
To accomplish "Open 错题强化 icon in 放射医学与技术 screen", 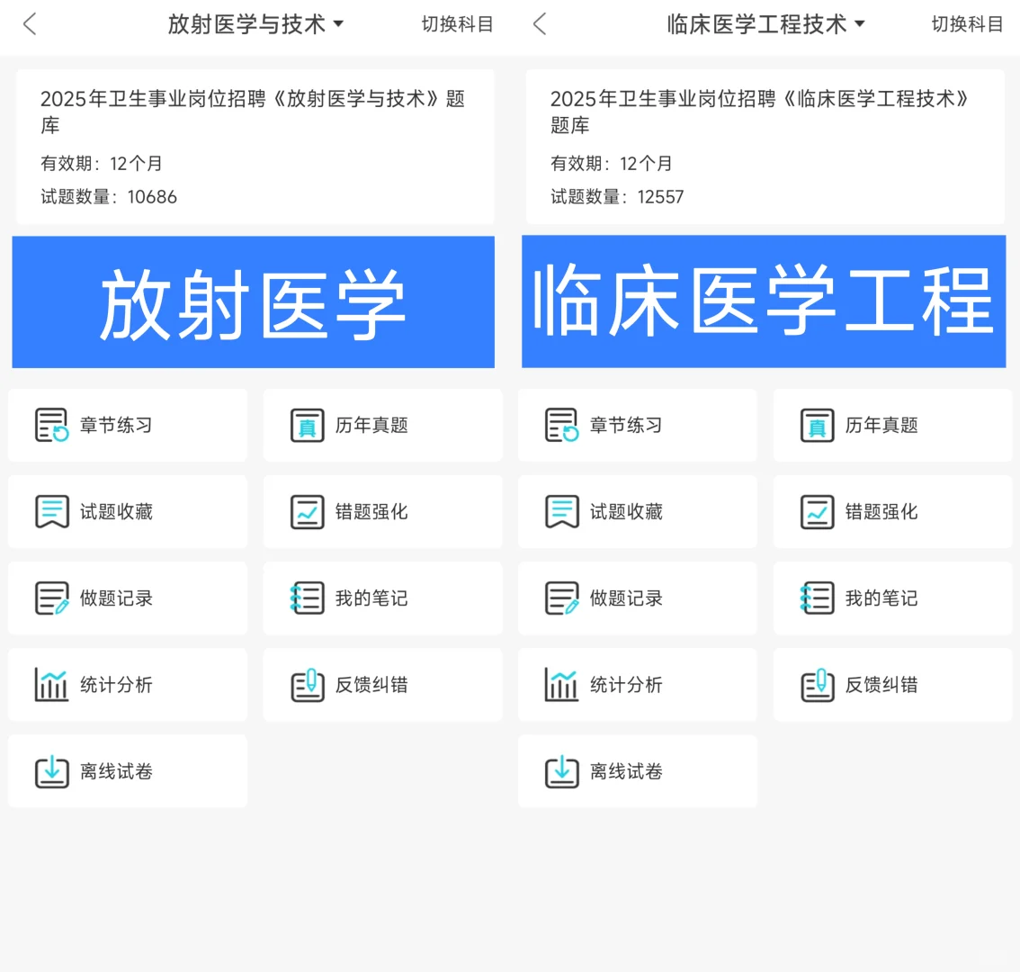I will click(x=307, y=512).
